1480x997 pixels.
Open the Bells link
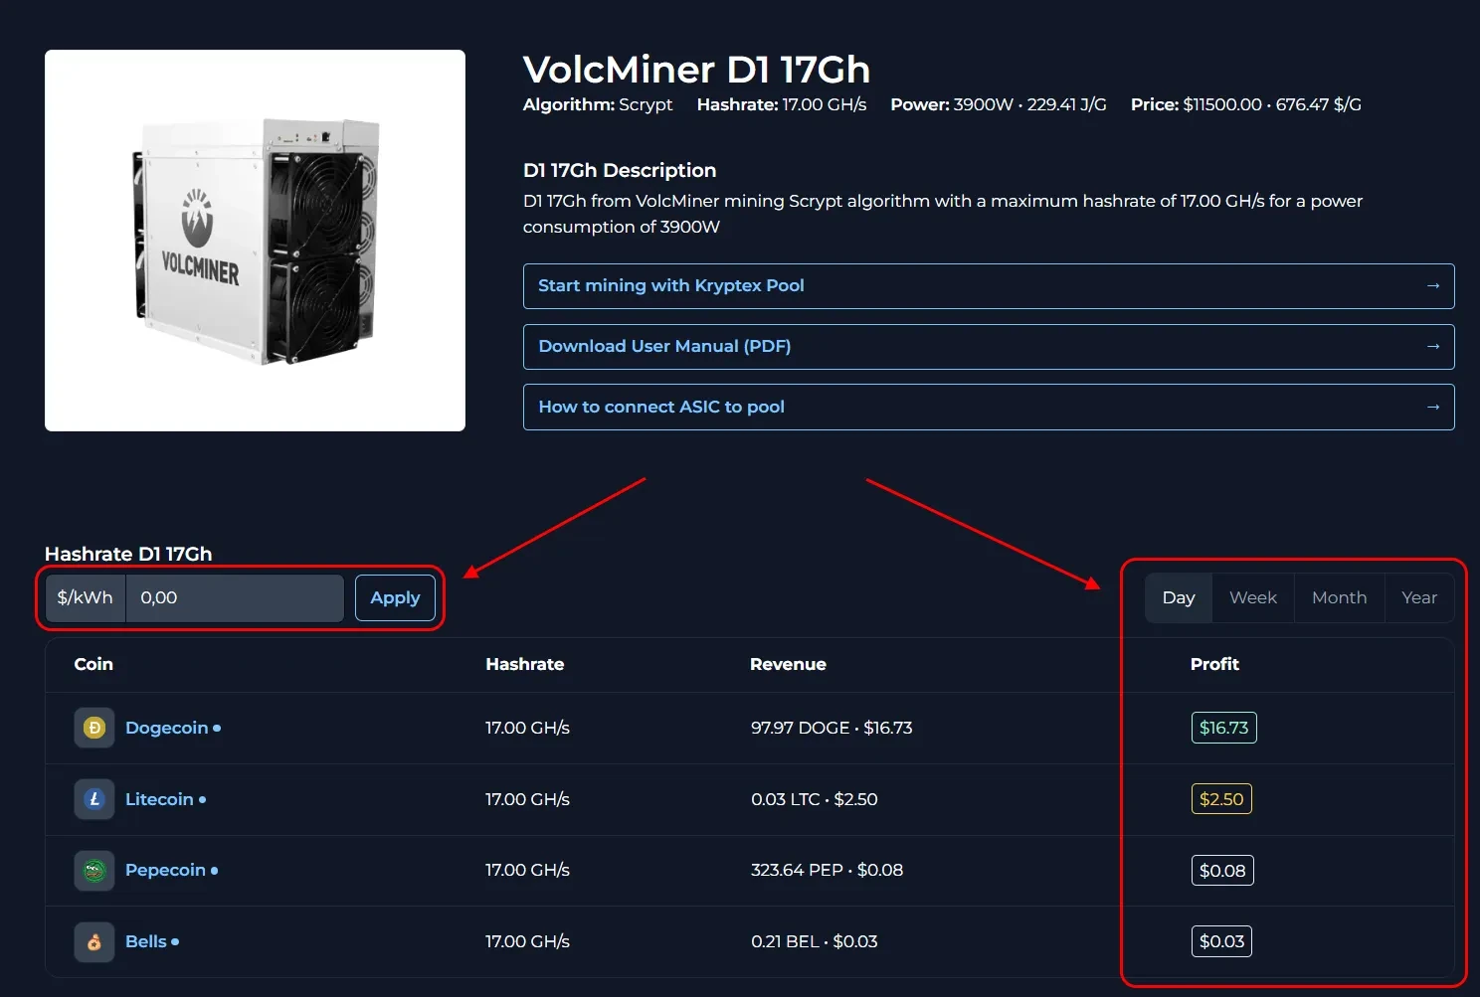[145, 941]
